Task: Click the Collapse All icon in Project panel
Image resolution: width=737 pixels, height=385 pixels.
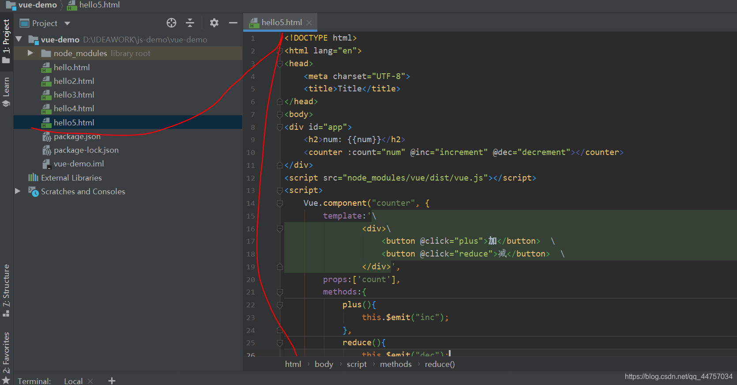Action: [x=190, y=23]
